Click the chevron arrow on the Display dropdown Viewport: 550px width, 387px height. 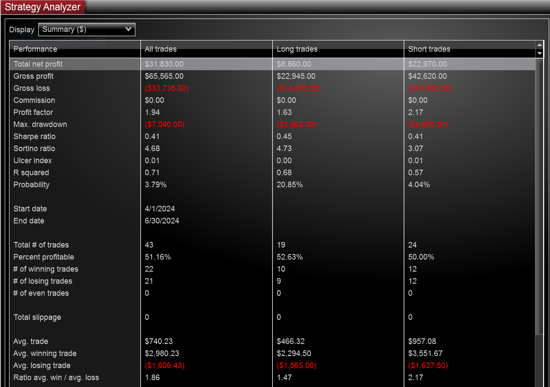tap(128, 29)
